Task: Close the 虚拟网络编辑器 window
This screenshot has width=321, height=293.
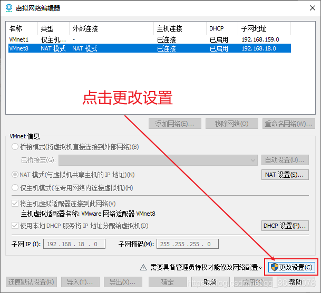Action: [313, 8]
